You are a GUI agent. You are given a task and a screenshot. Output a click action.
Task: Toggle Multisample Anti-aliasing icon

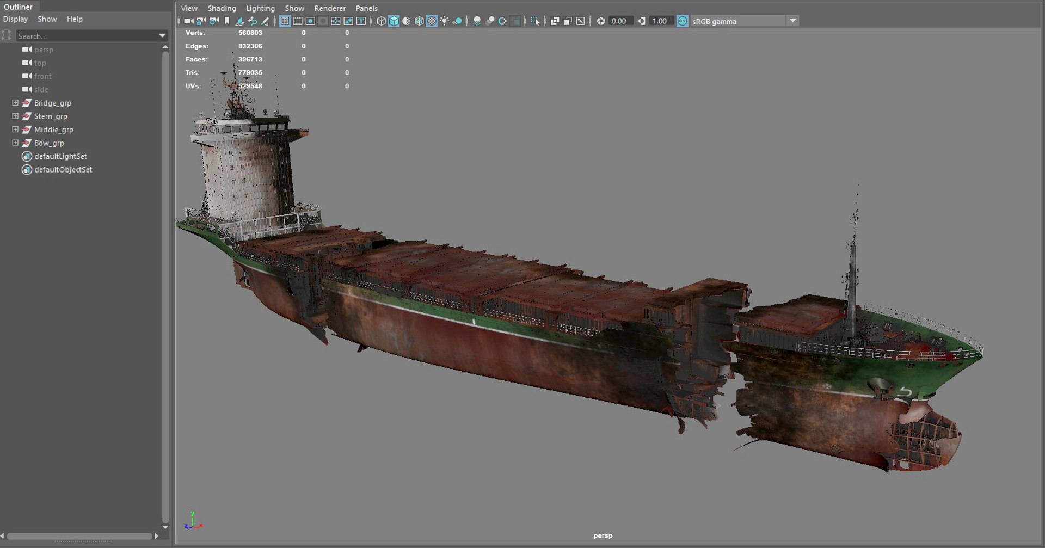click(502, 21)
